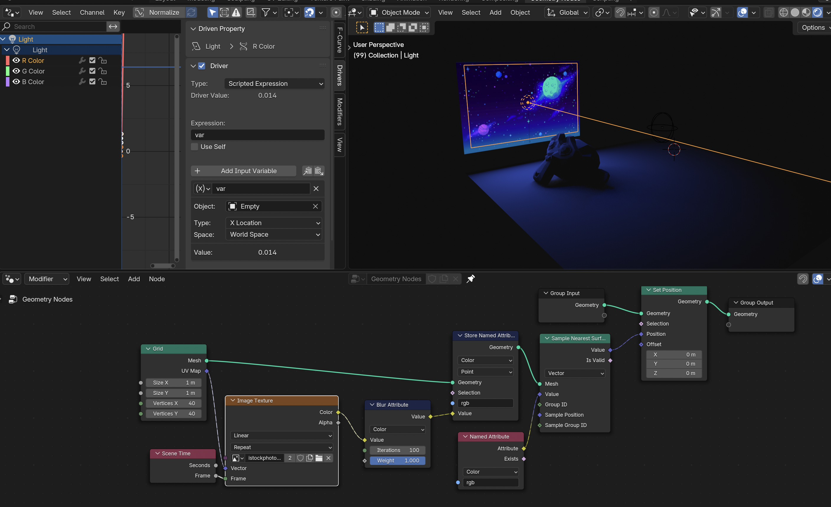Open the Scripted Expression type dropdown
This screenshot has width=831, height=507.
[274, 84]
